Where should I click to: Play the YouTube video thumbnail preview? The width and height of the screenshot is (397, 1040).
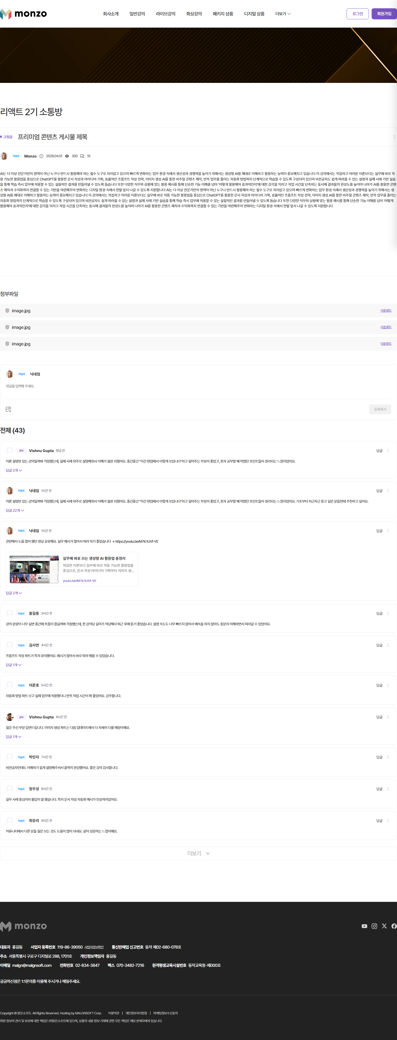[34, 569]
